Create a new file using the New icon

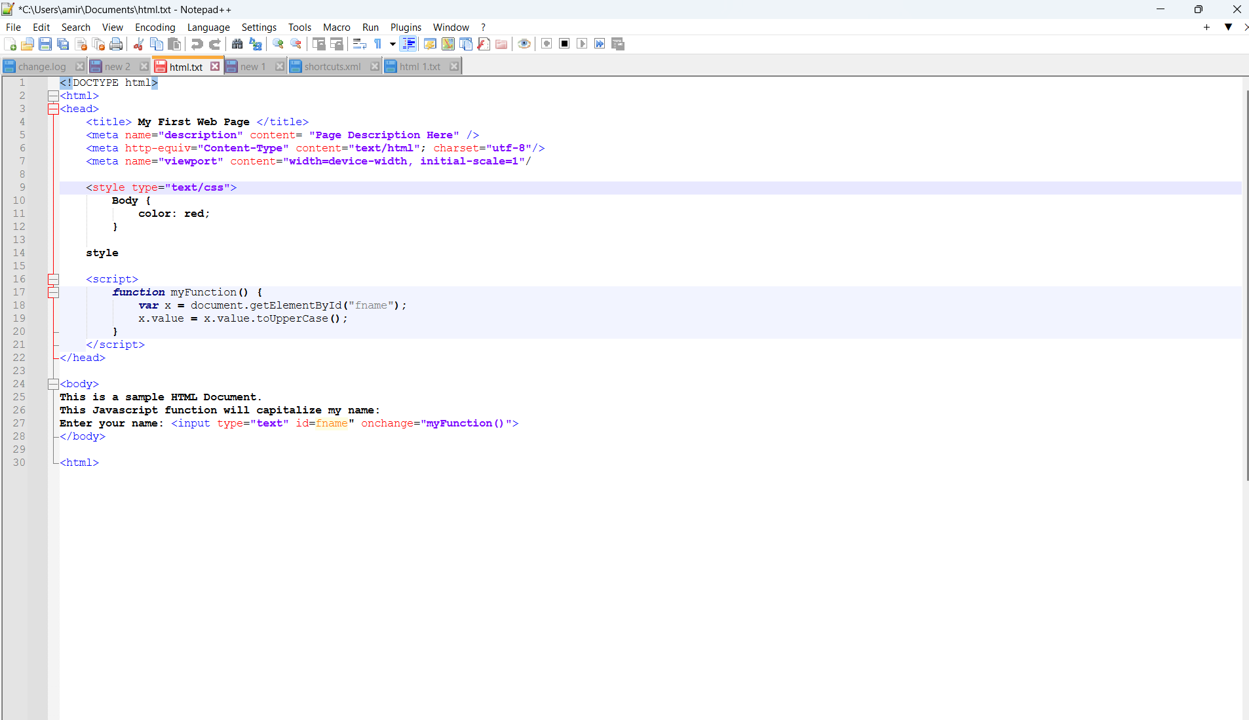(x=10, y=44)
